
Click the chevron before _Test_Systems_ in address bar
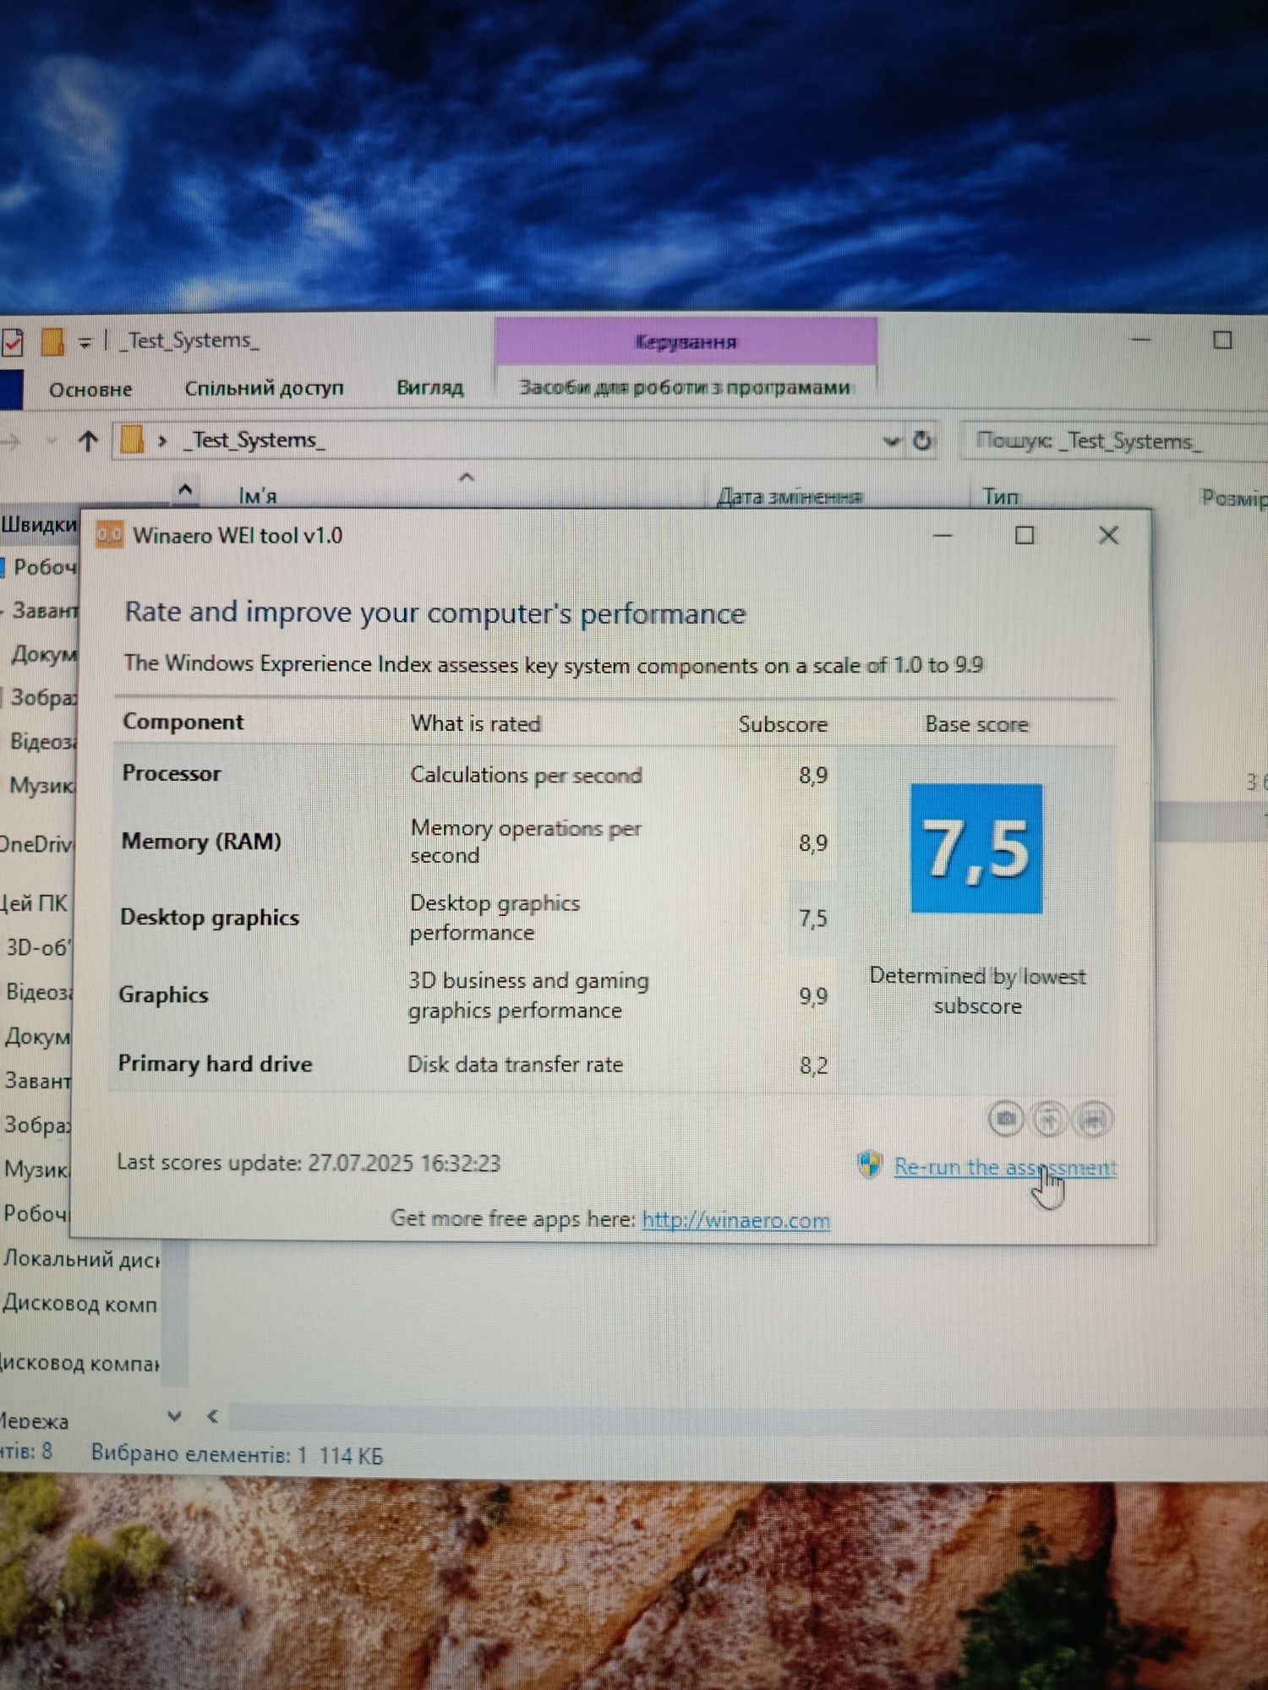point(162,441)
